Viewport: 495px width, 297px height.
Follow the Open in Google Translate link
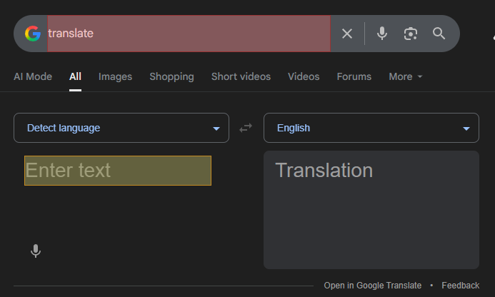click(x=372, y=286)
